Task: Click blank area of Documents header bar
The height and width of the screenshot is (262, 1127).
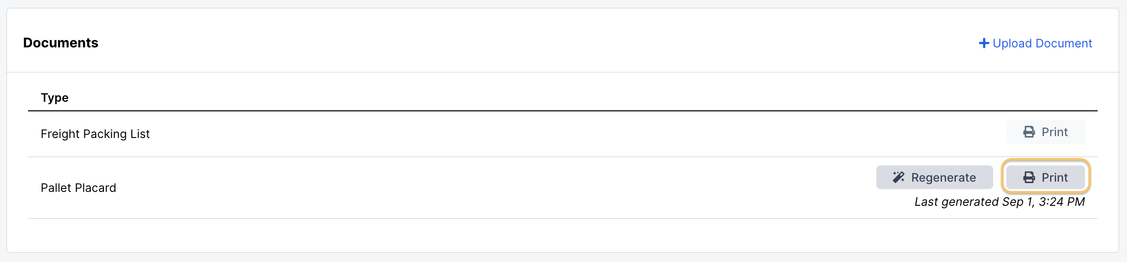Action: 513,43
